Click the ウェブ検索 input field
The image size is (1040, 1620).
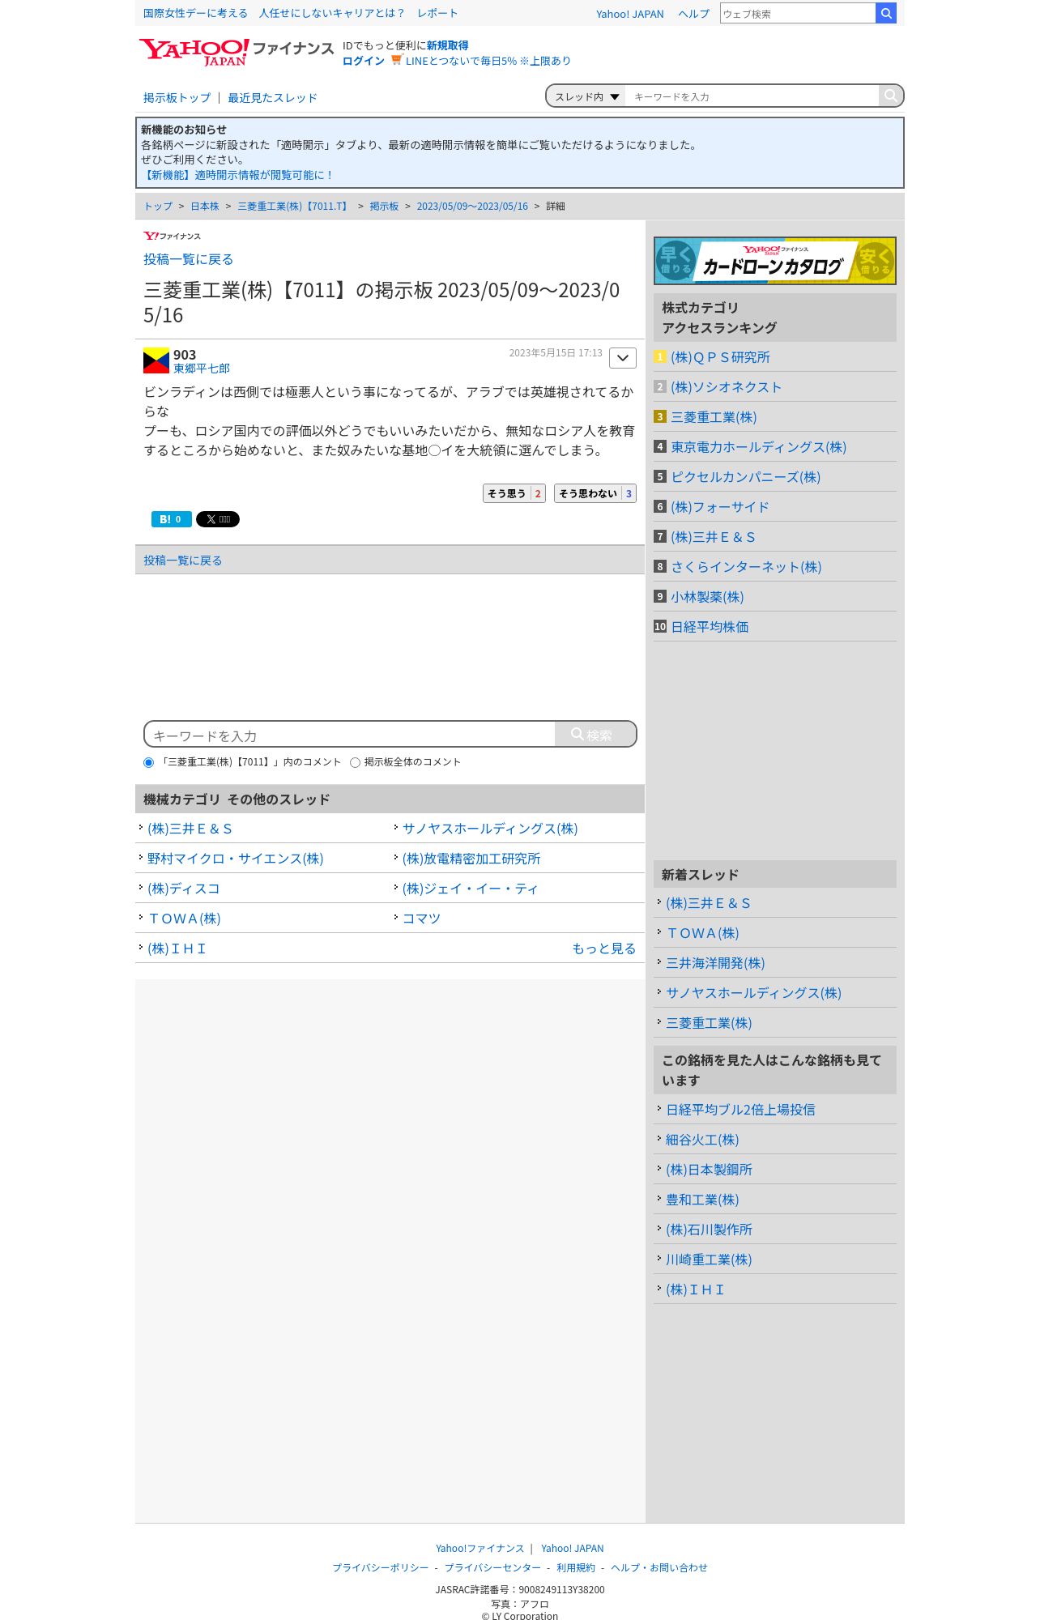(x=798, y=13)
